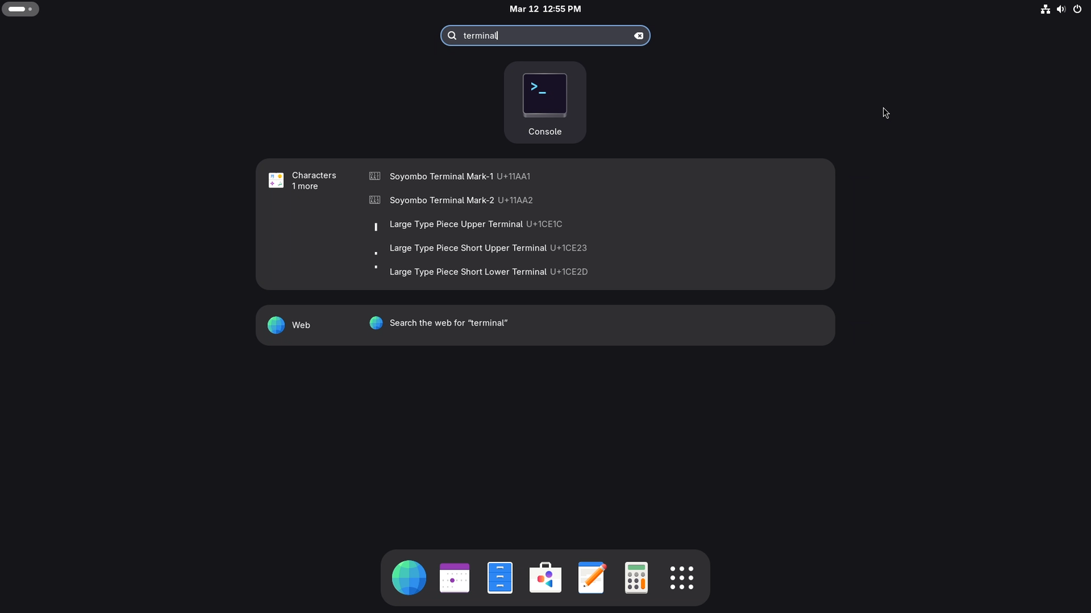Open the Calculator from the dock
Screen dimensions: 1091x613
click(x=636, y=577)
